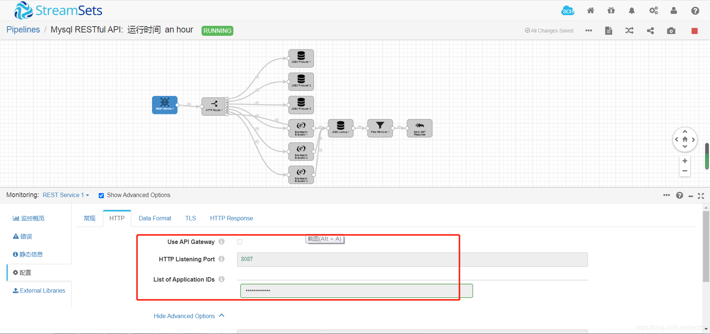
Task: Open the HTTP tab
Action: coord(117,218)
